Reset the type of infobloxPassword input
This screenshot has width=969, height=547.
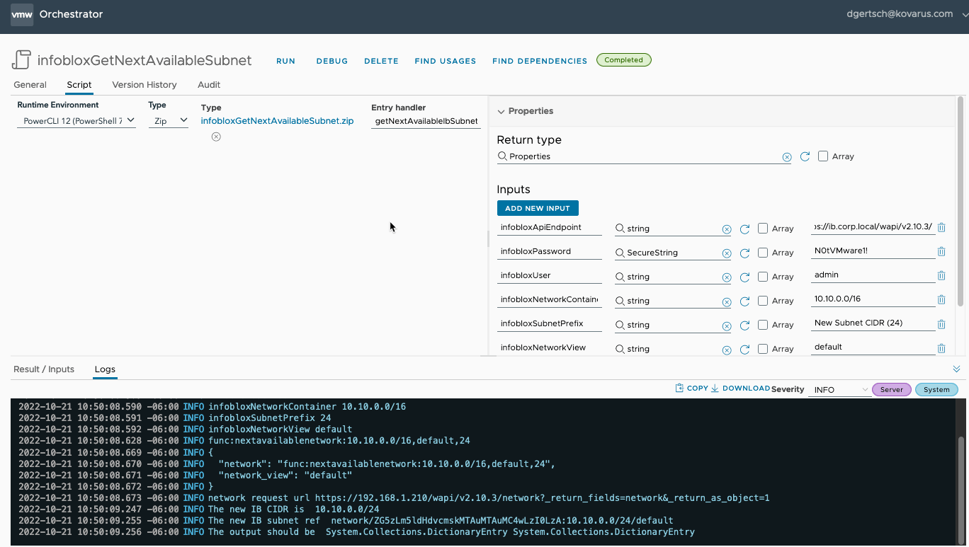click(x=745, y=253)
